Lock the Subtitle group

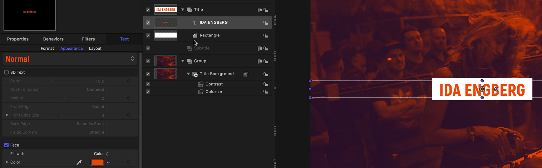[x=266, y=48]
